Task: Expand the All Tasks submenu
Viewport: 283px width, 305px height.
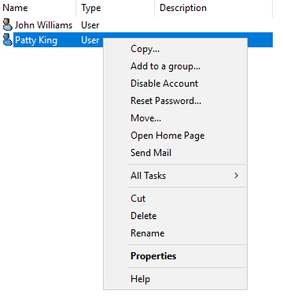Action: click(175, 176)
